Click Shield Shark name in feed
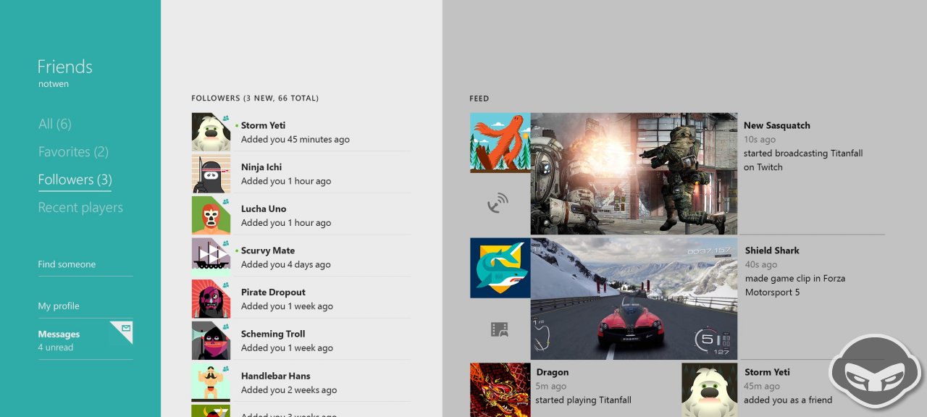 point(772,250)
